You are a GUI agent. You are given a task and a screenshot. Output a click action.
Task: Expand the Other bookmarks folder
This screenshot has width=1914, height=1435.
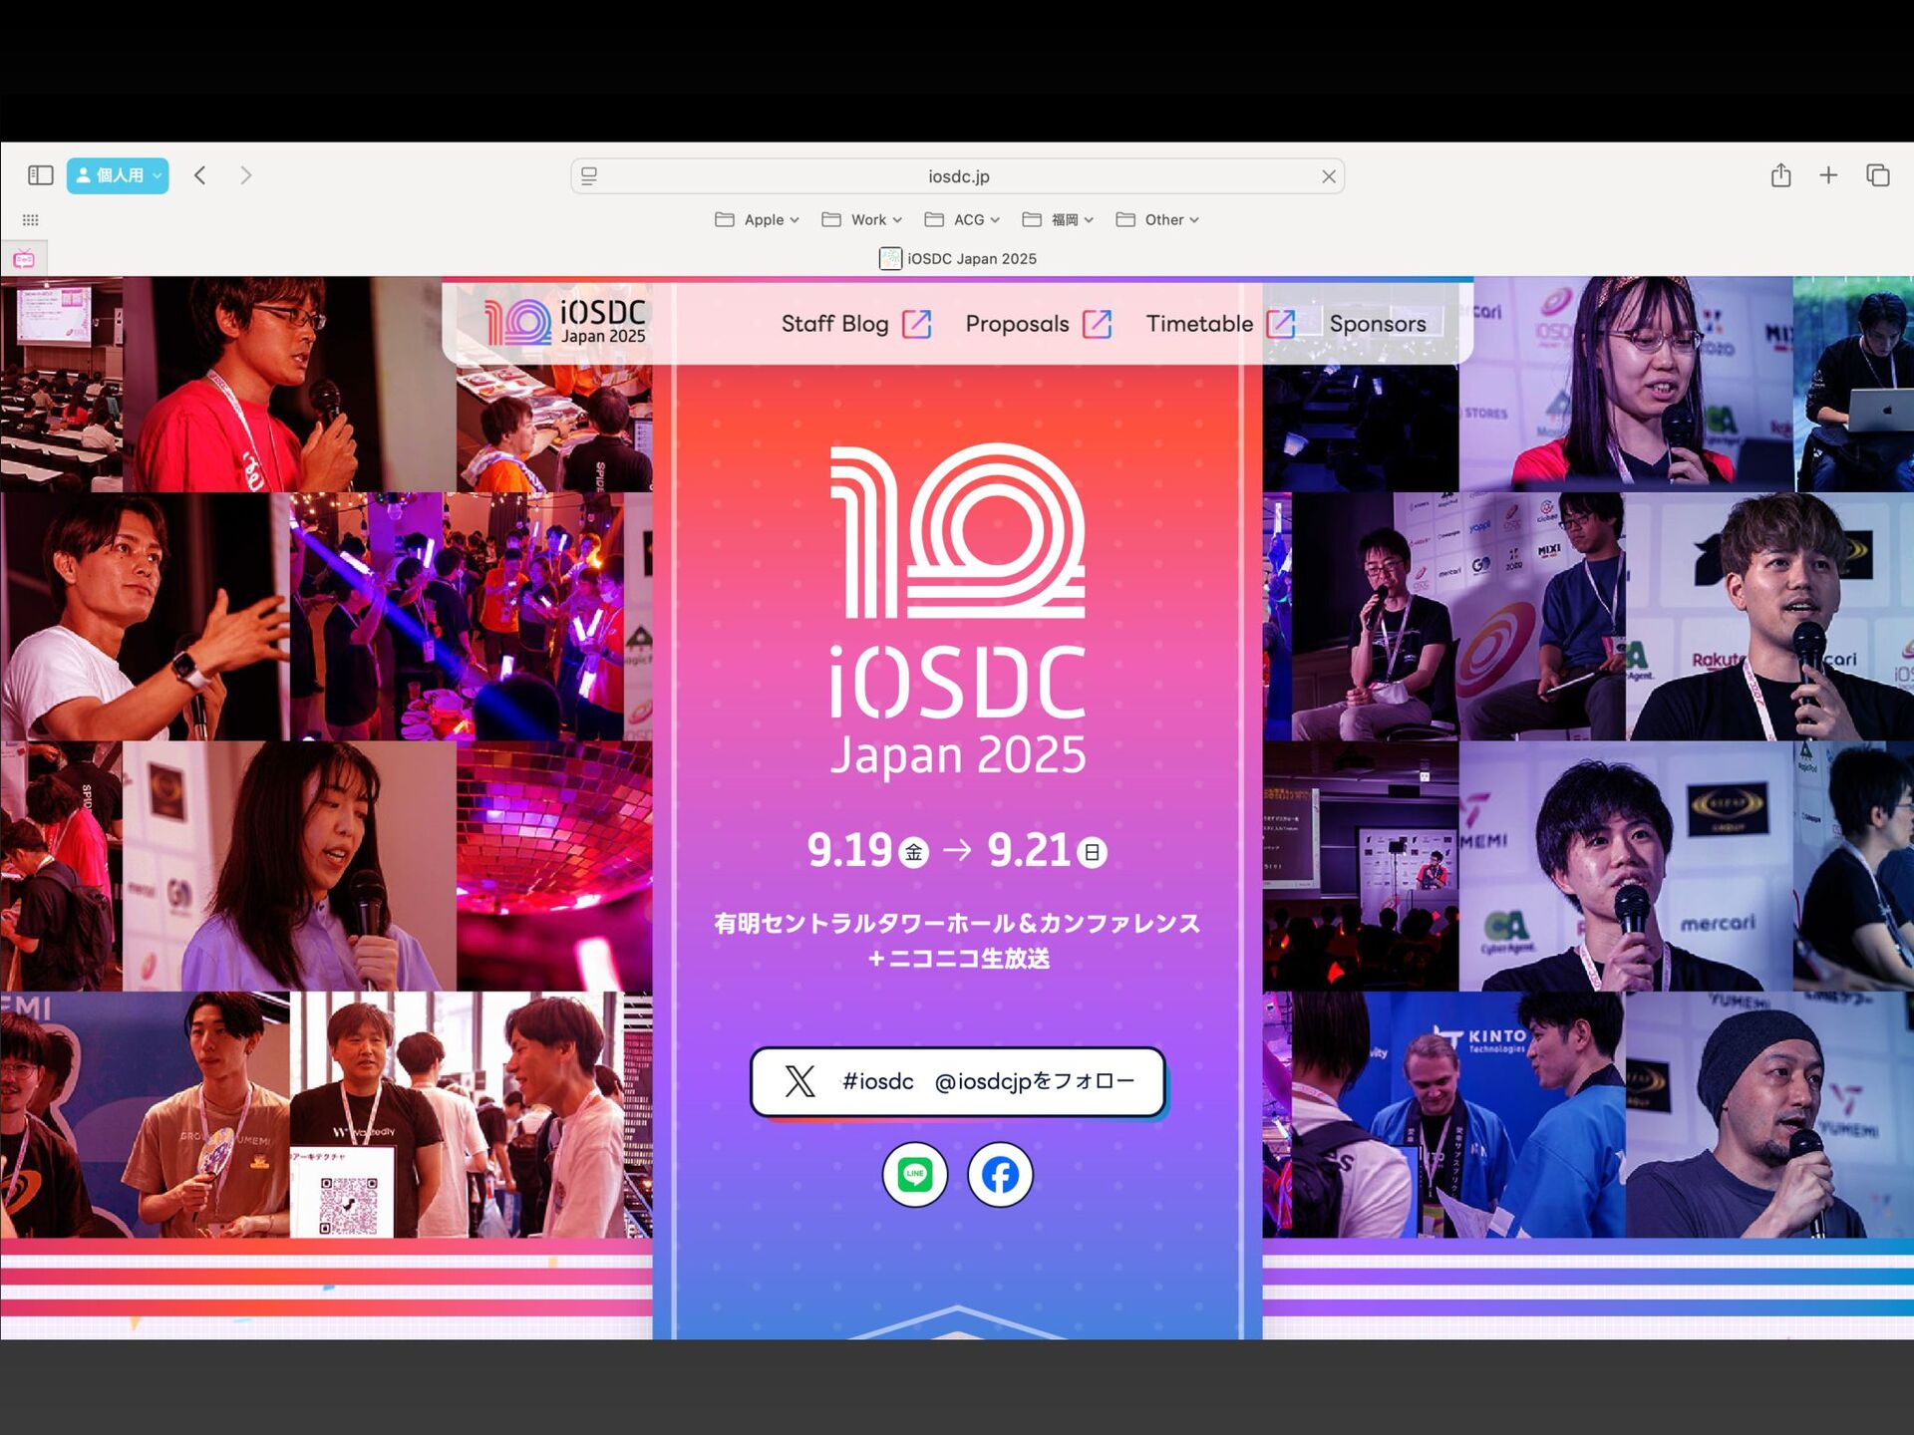point(1157,219)
